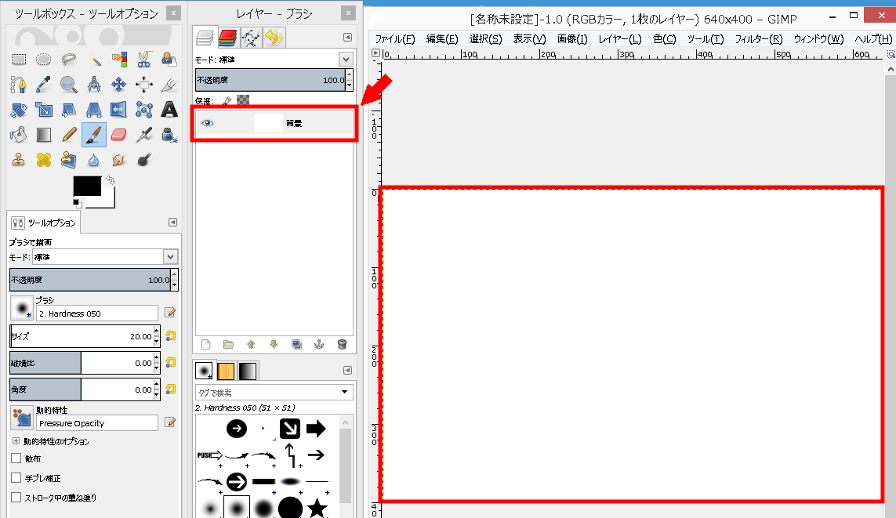The height and width of the screenshot is (518, 896).
Task: Open brushes dock tab configuration menu arrow
Action: coord(347,370)
